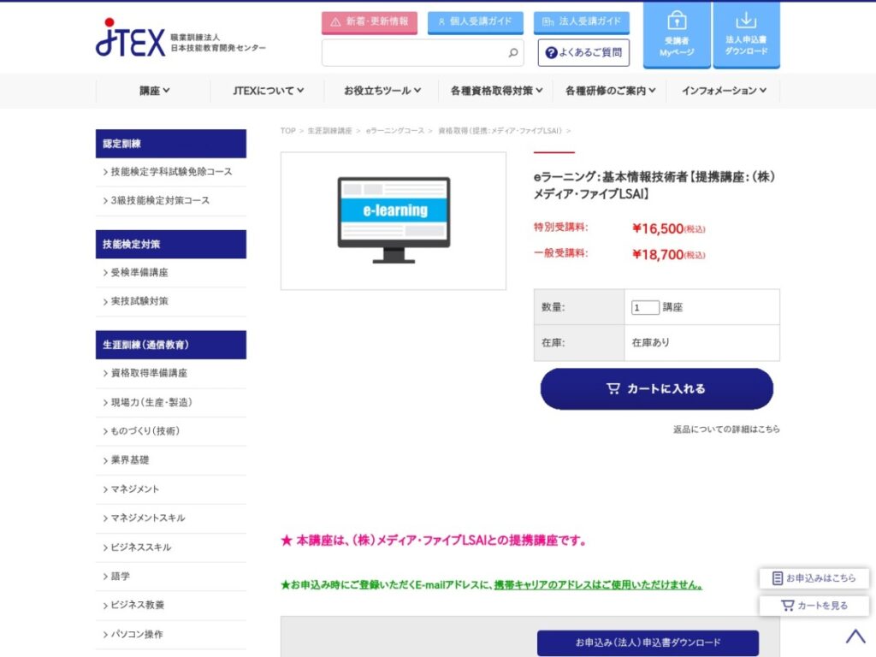Click 生涯訓練(通信教育) sidebar header

(171, 345)
